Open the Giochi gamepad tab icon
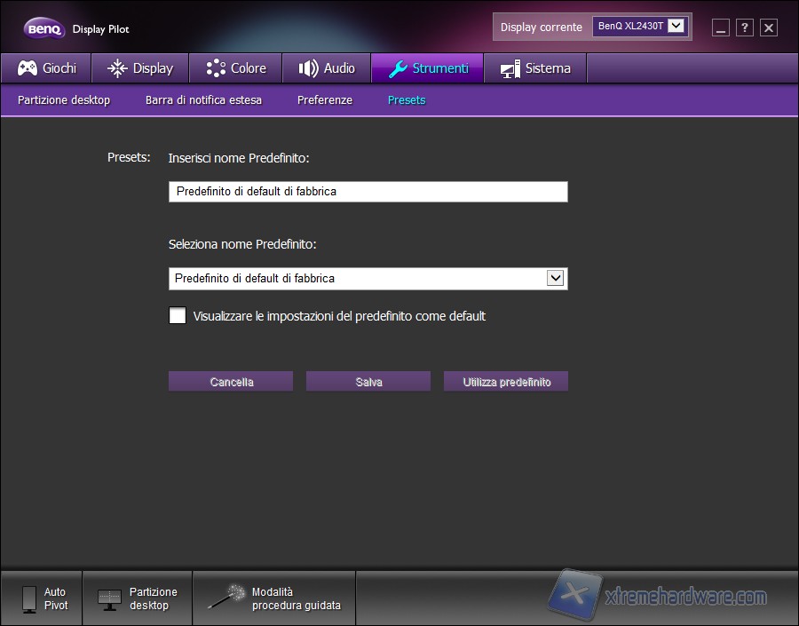The image size is (799, 626). point(27,67)
